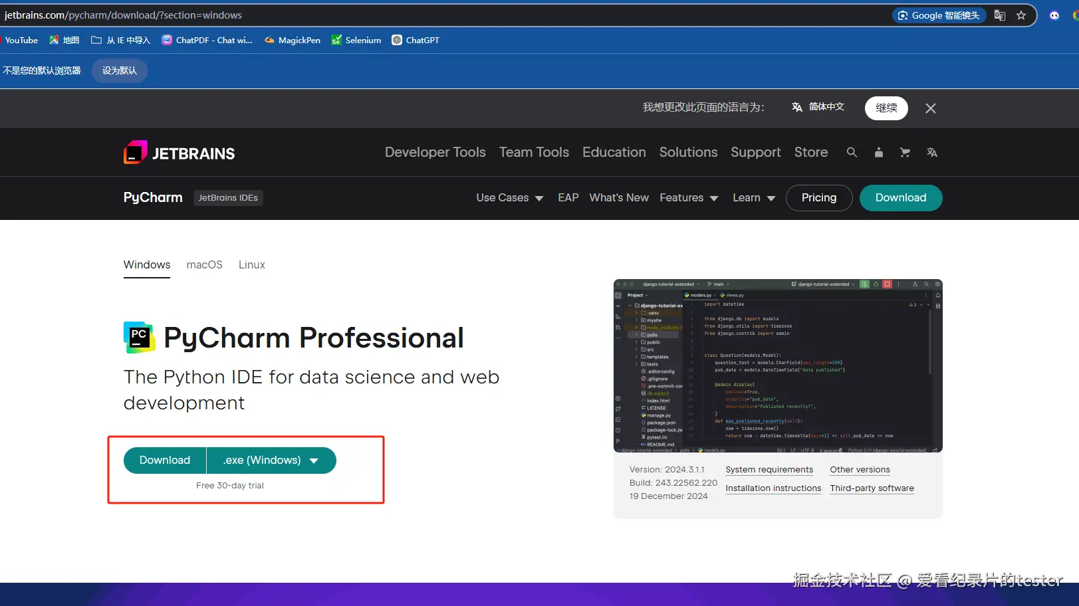Bookmark this page with the star icon
The image size is (1079, 606).
point(1021,15)
